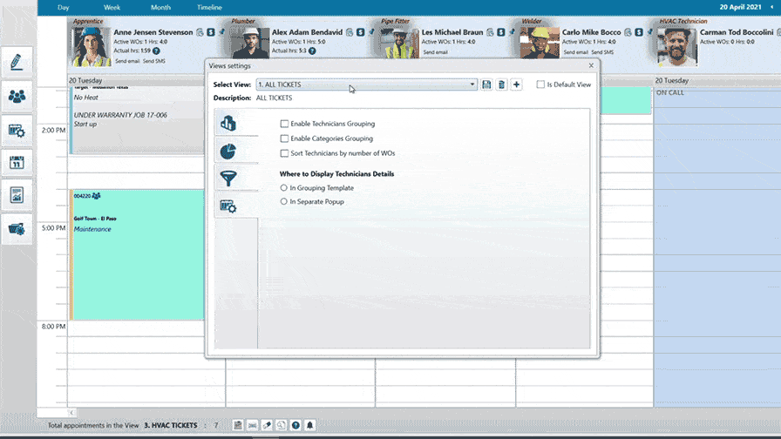The width and height of the screenshot is (781, 439).
Task: Click the 20 April 2021 date label
Action: 740,7
